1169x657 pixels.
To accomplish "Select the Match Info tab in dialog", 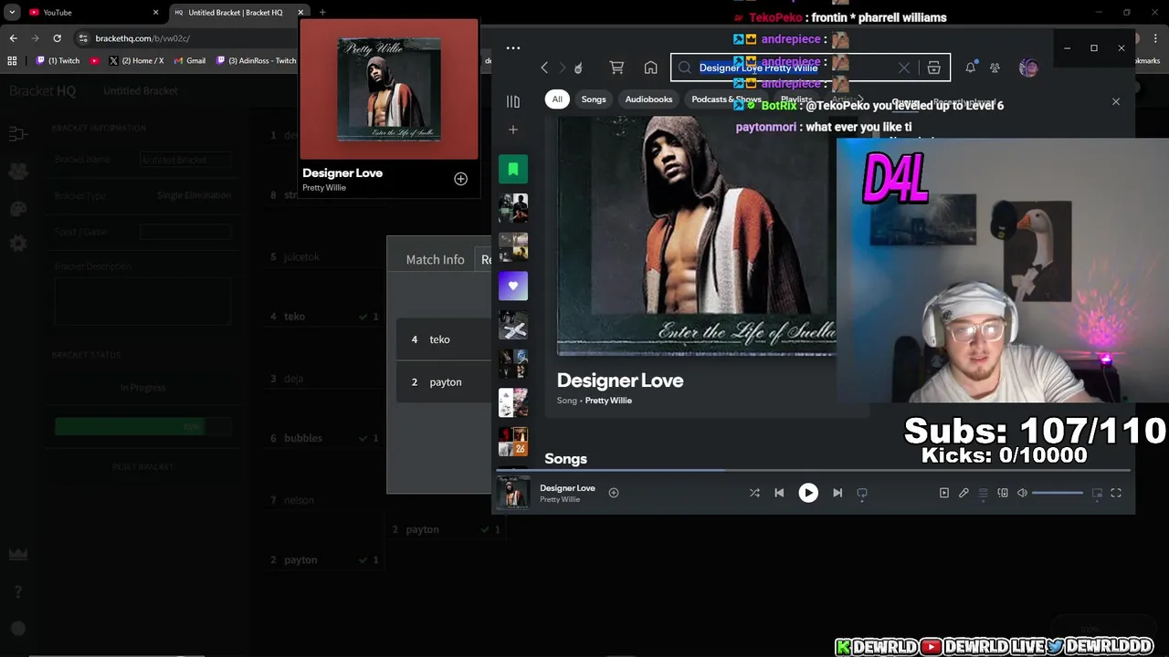I will (435, 259).
